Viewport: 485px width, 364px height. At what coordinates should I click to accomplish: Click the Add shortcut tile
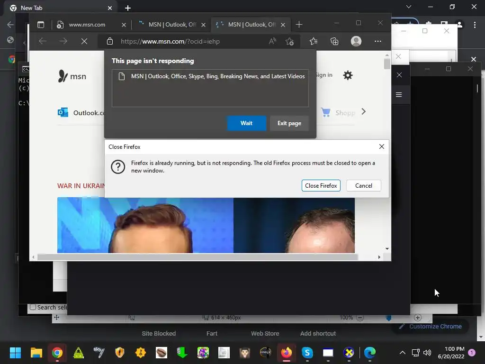[x=318, y=333]
